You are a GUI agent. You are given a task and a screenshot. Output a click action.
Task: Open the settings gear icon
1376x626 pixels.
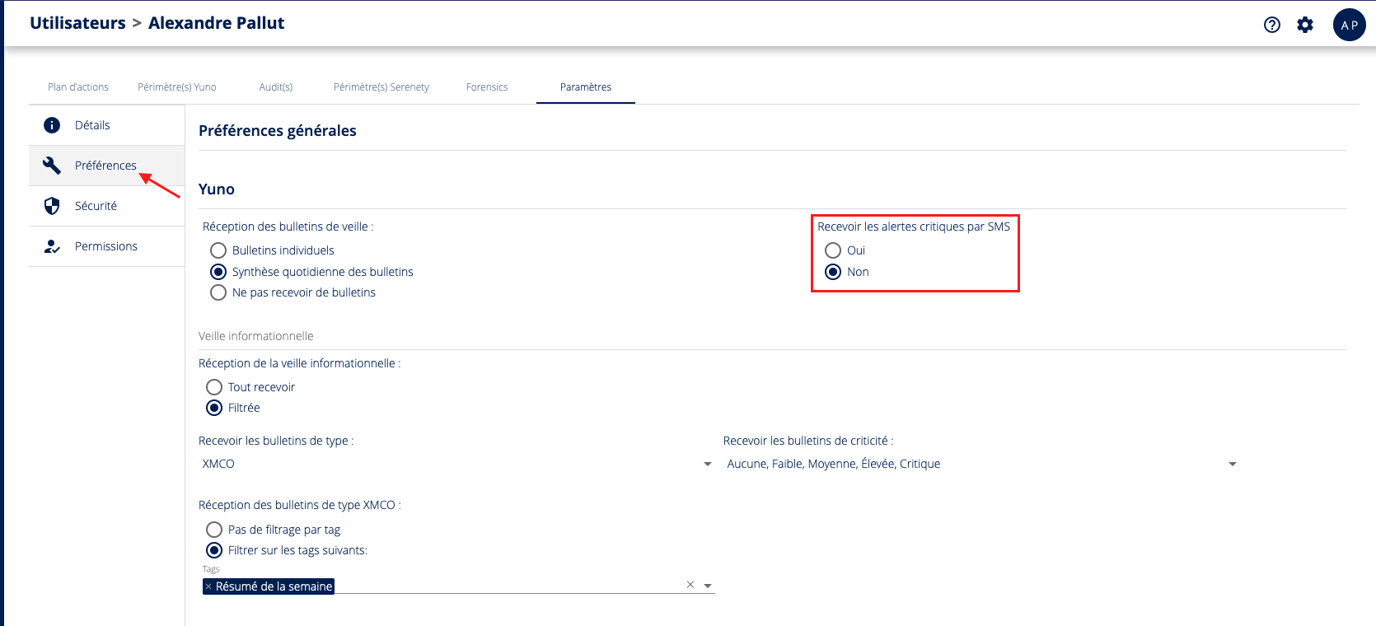[1305, 25]
